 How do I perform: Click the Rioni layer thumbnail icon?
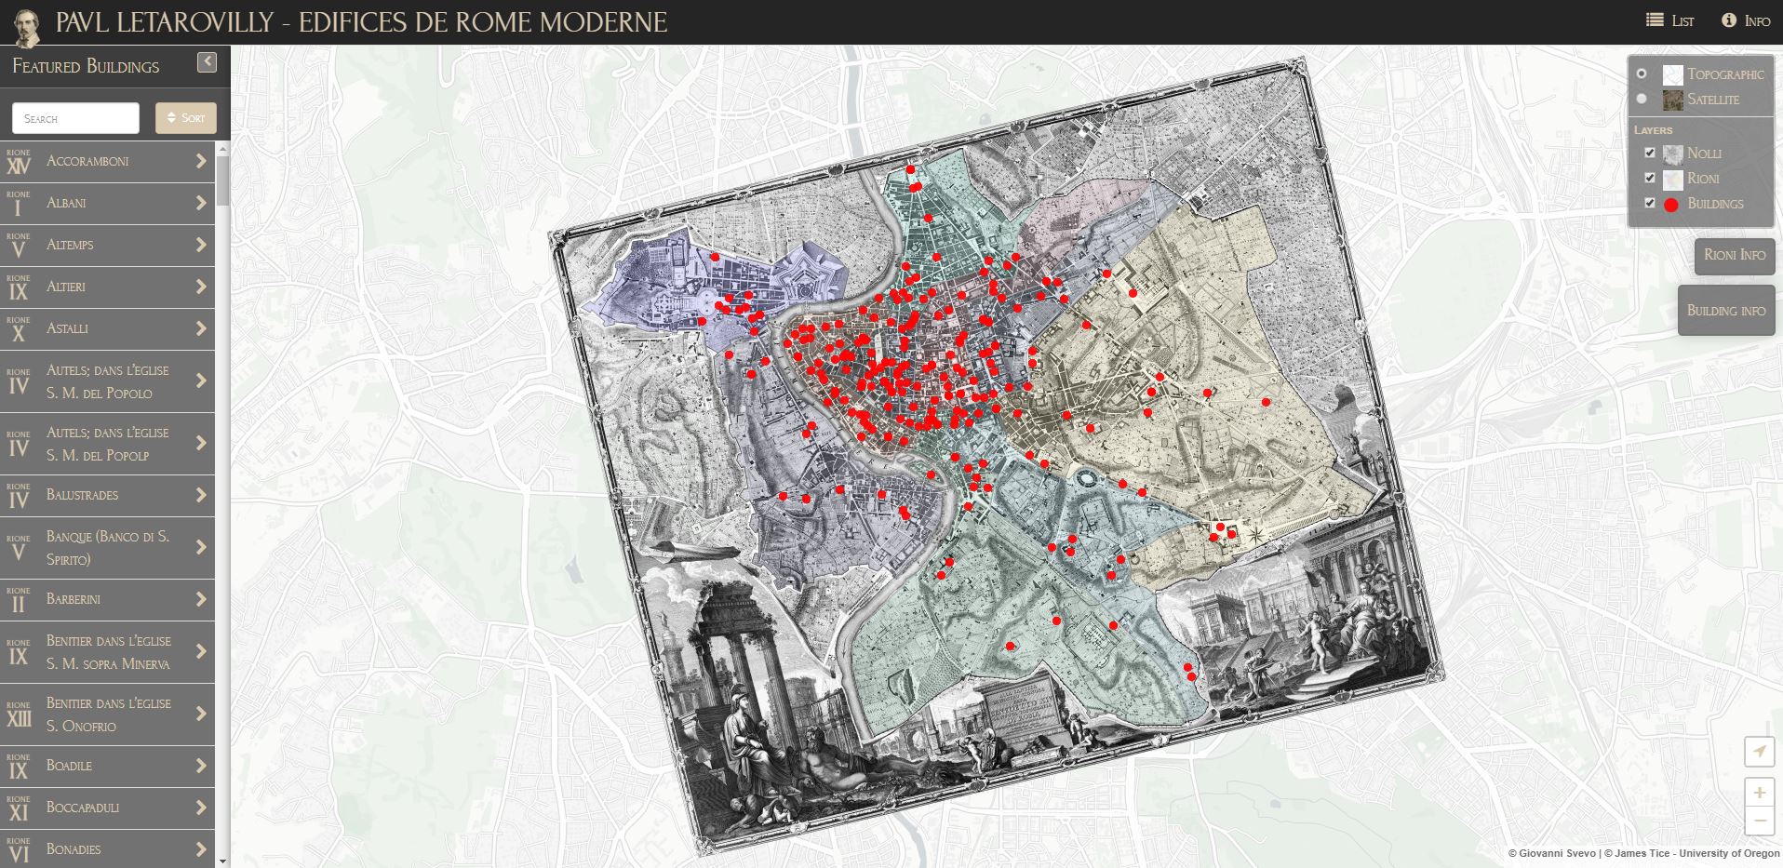tap(1672, 179)
